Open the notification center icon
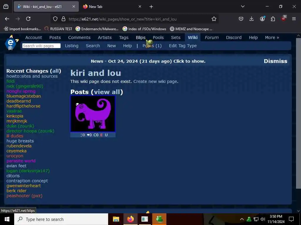The height and width of the screenshot is (225, 301). click(291, 219)
